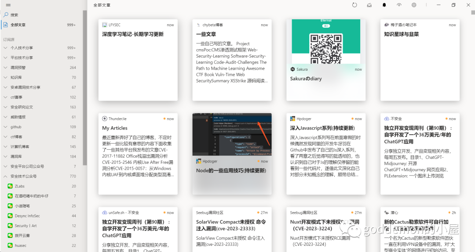
Task: Expand the github group chevron
Action: (5, 127)
